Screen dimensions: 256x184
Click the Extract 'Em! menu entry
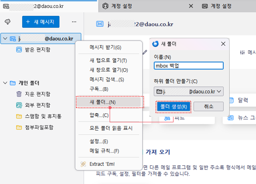coord(102,164)
